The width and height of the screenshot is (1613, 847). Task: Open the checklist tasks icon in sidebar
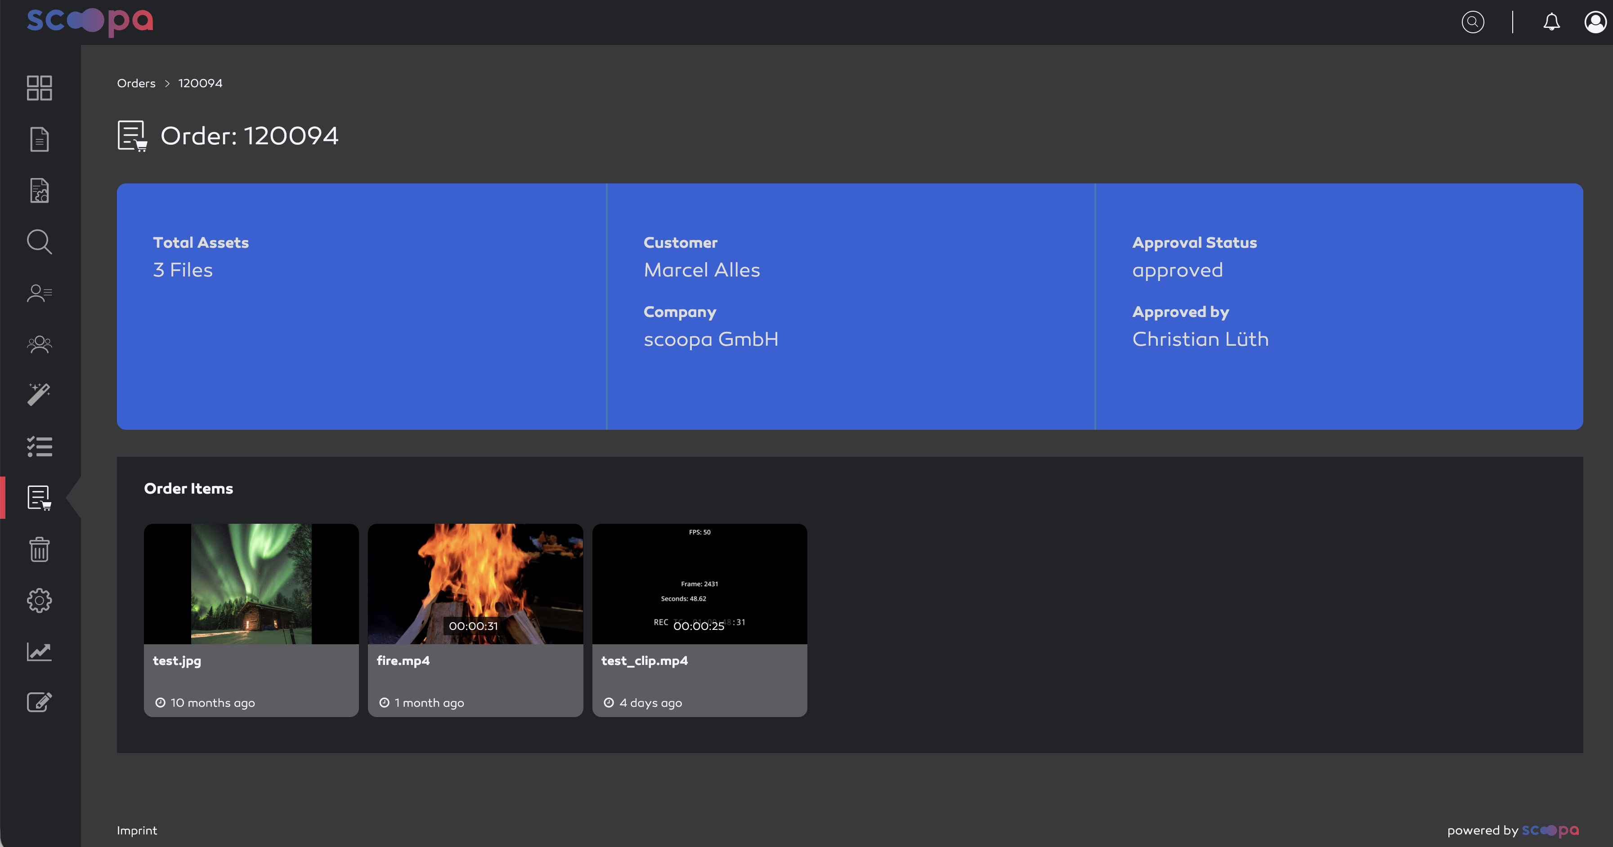[x=40, y=446]
